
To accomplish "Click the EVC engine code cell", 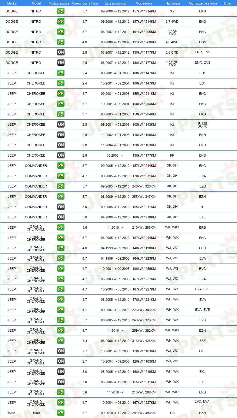I will 202,269.
